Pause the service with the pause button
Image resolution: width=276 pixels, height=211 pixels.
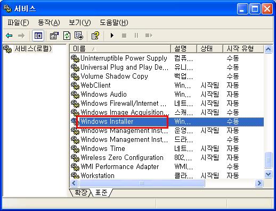[136, 36]
